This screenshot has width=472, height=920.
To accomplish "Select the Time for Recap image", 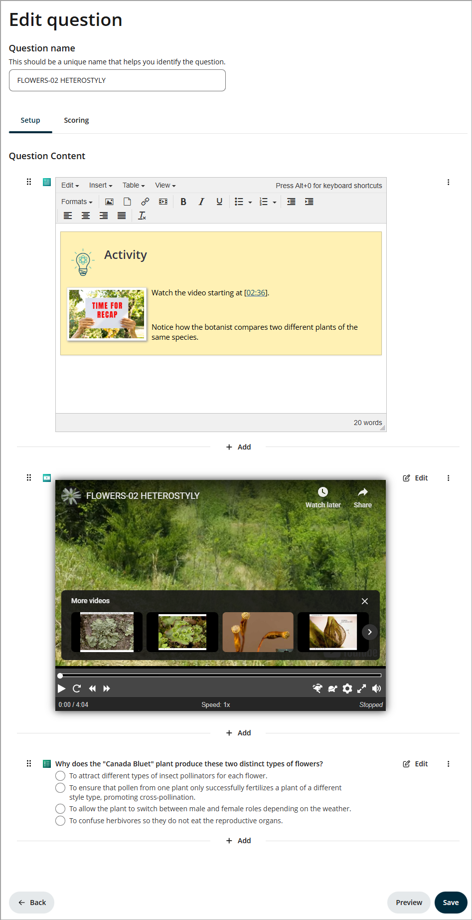I will click(107, 314).
